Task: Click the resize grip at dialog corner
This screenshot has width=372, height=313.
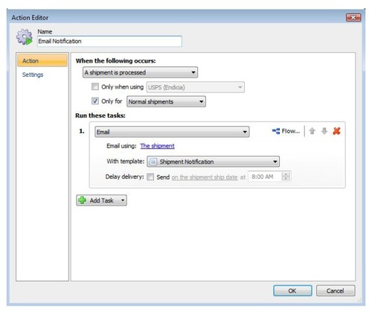Action: coord(359,300)
